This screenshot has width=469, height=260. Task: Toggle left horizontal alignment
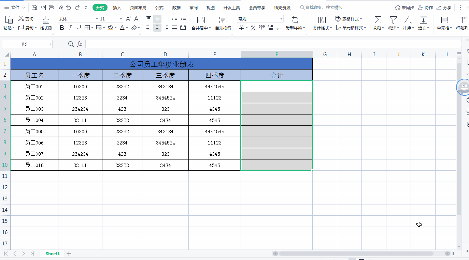pos(149,28)
